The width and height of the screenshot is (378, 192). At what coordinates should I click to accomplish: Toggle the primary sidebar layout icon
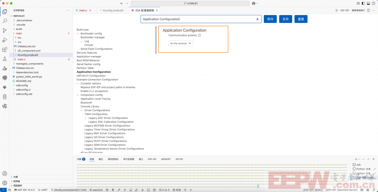363,3
